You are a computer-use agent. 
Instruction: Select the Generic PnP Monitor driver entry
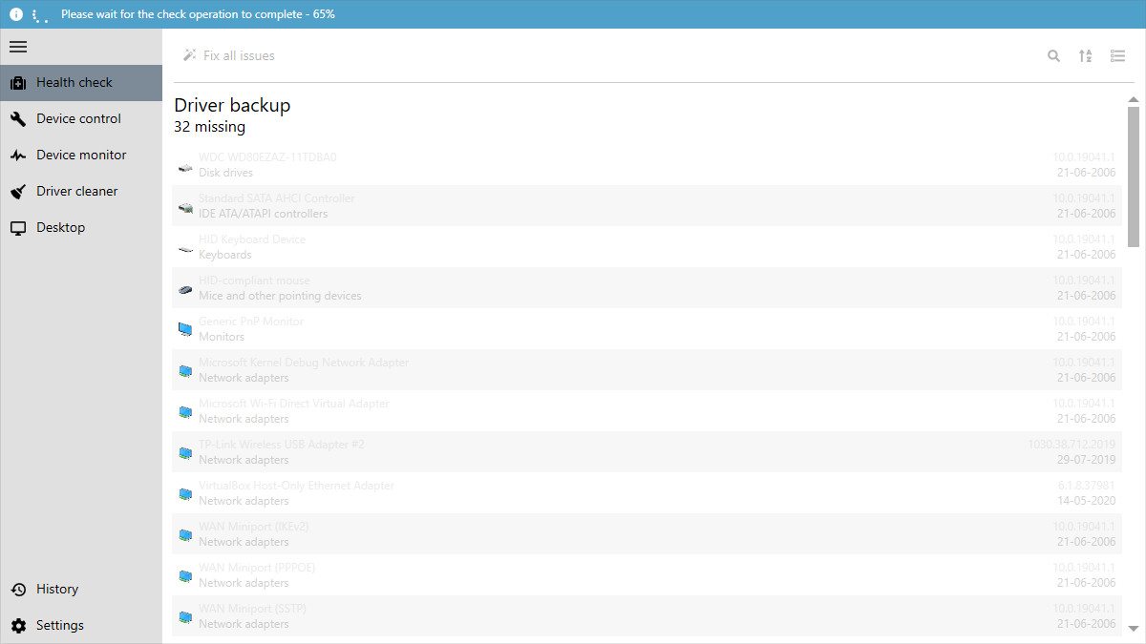(x=573, y=328)
